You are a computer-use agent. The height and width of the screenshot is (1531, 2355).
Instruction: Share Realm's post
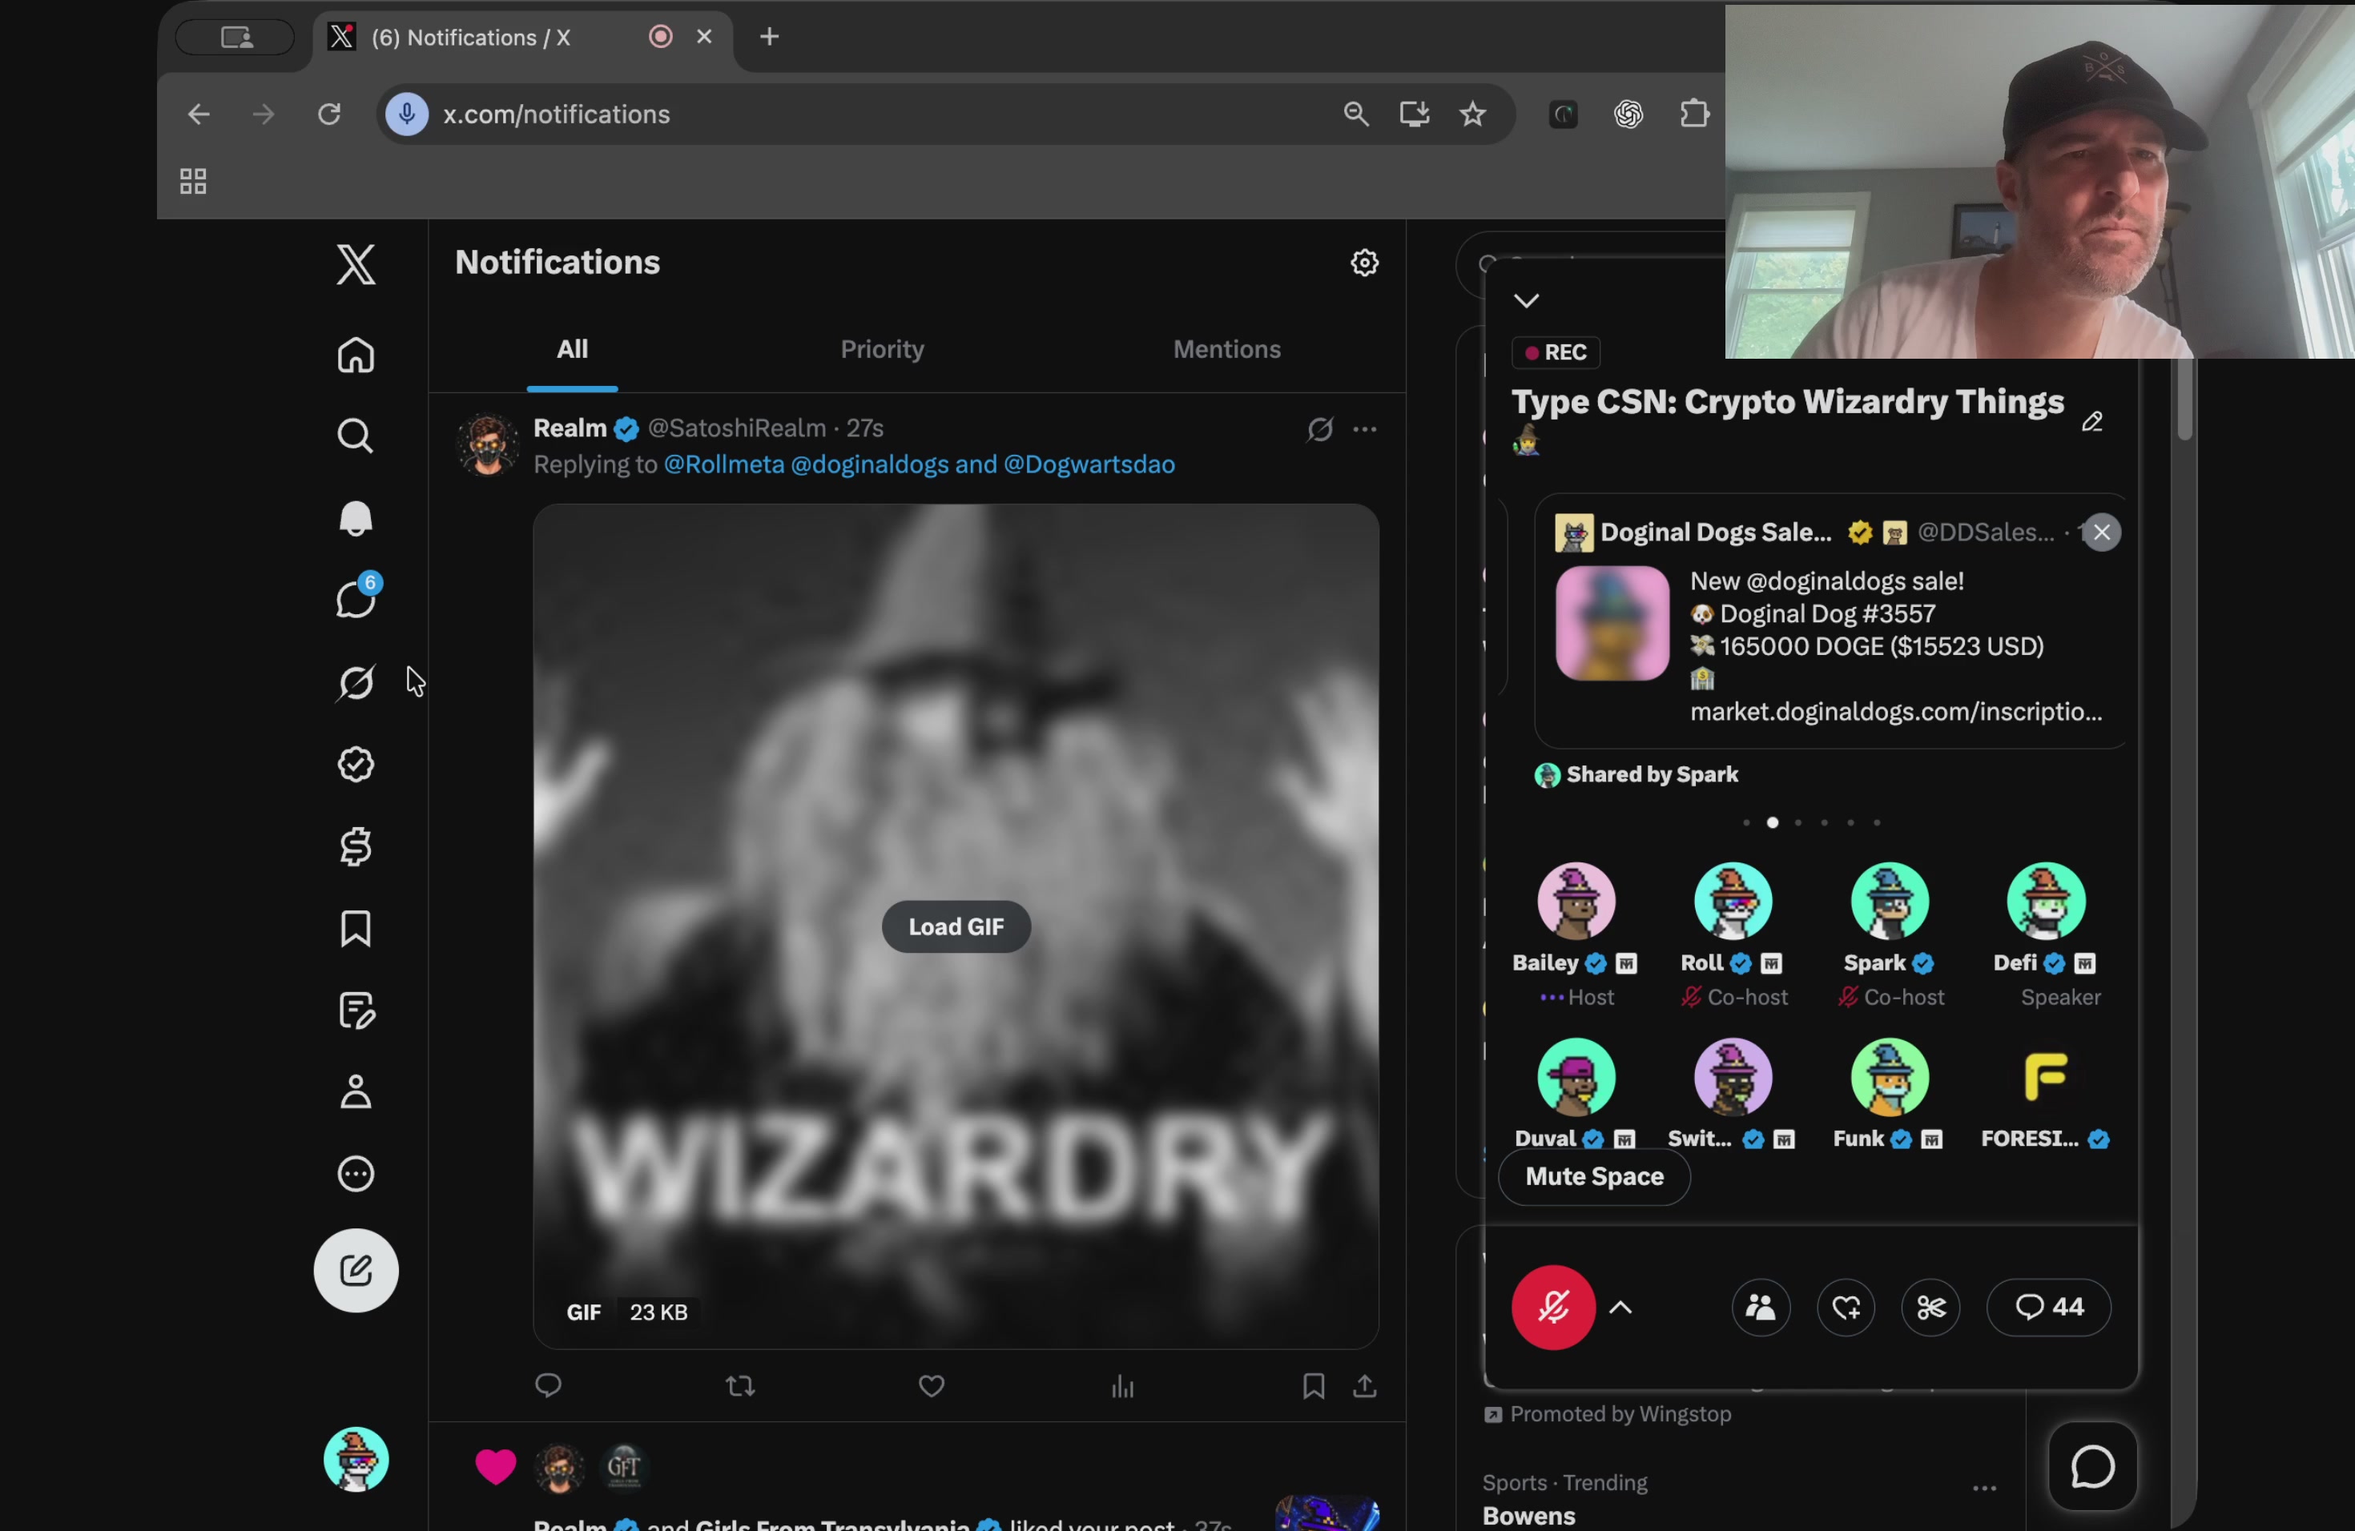1364,1385
